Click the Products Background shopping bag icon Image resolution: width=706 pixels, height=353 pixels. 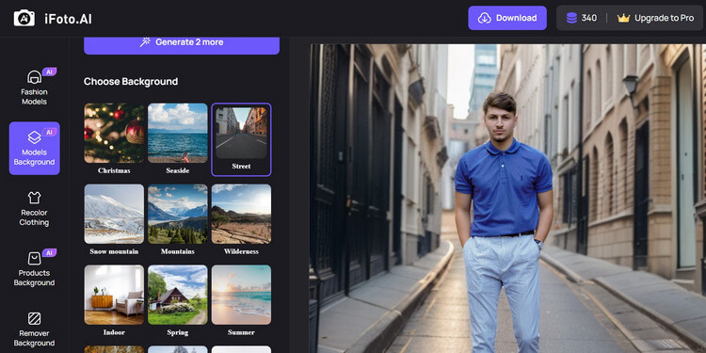34,259
